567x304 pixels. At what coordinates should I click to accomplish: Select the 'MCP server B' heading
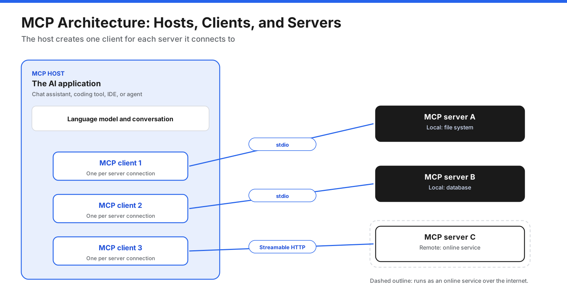pyautogui.click(x=450, y=177)
